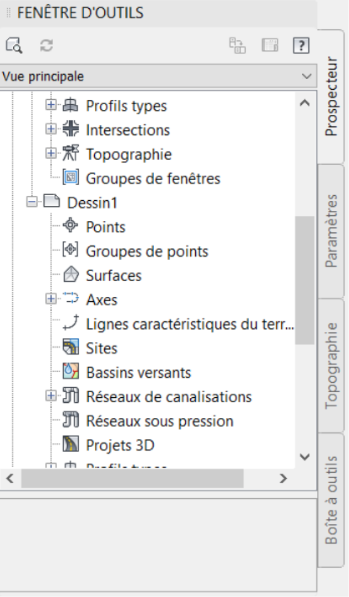Image resolution: width=349 pixels, height=597 pixels.
Task: Open help with the question mark icon
Action: tap(301, 45)
